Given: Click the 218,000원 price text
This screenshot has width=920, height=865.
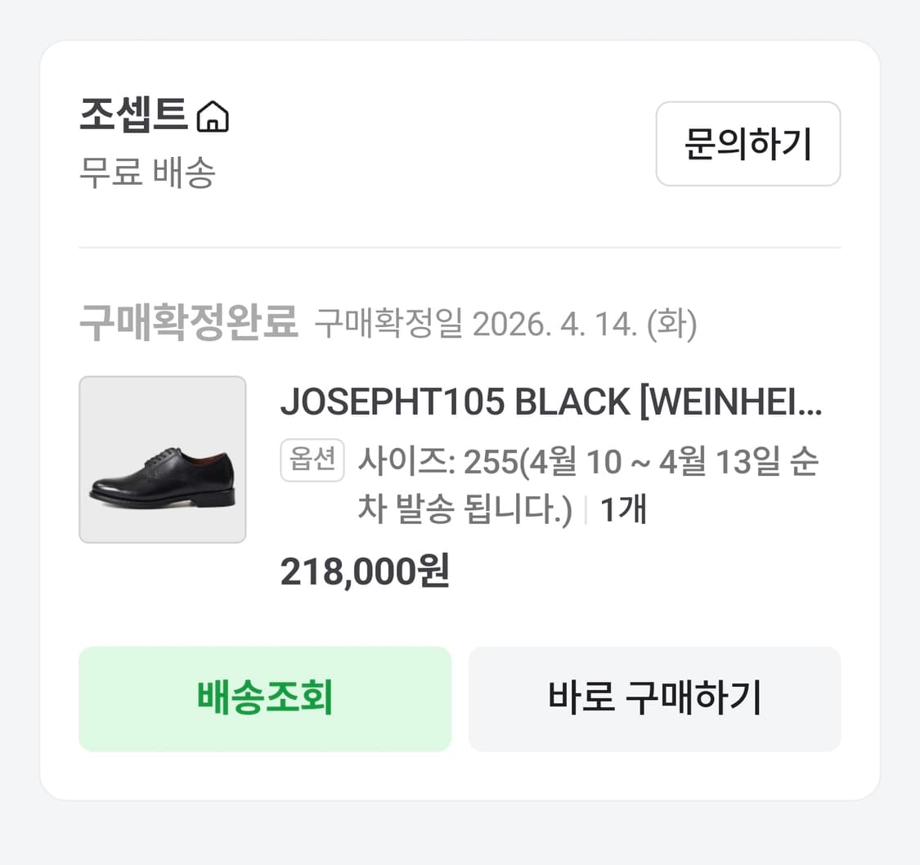Looking at the screenshot, I should pyautogui.click(x=365, y=572).
